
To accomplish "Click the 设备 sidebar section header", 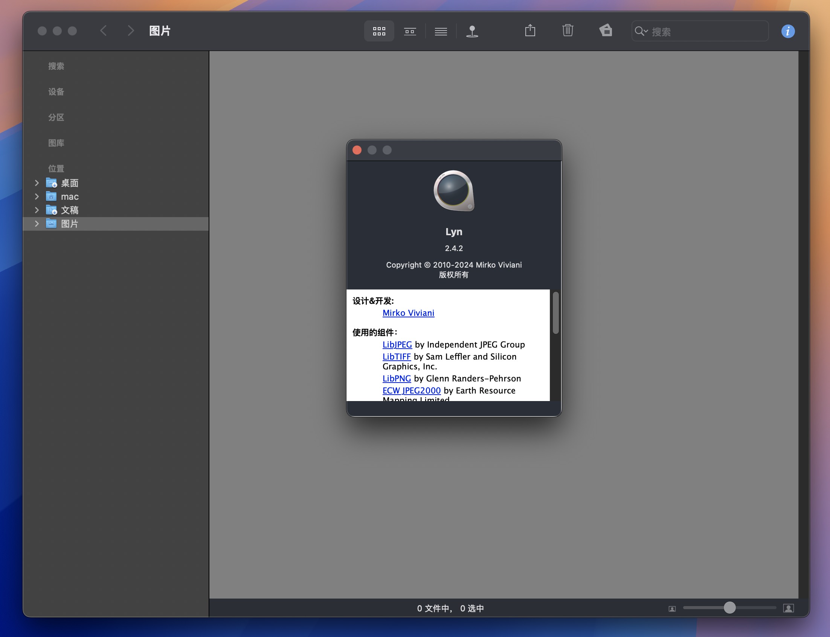I will (x=56, y=92).
